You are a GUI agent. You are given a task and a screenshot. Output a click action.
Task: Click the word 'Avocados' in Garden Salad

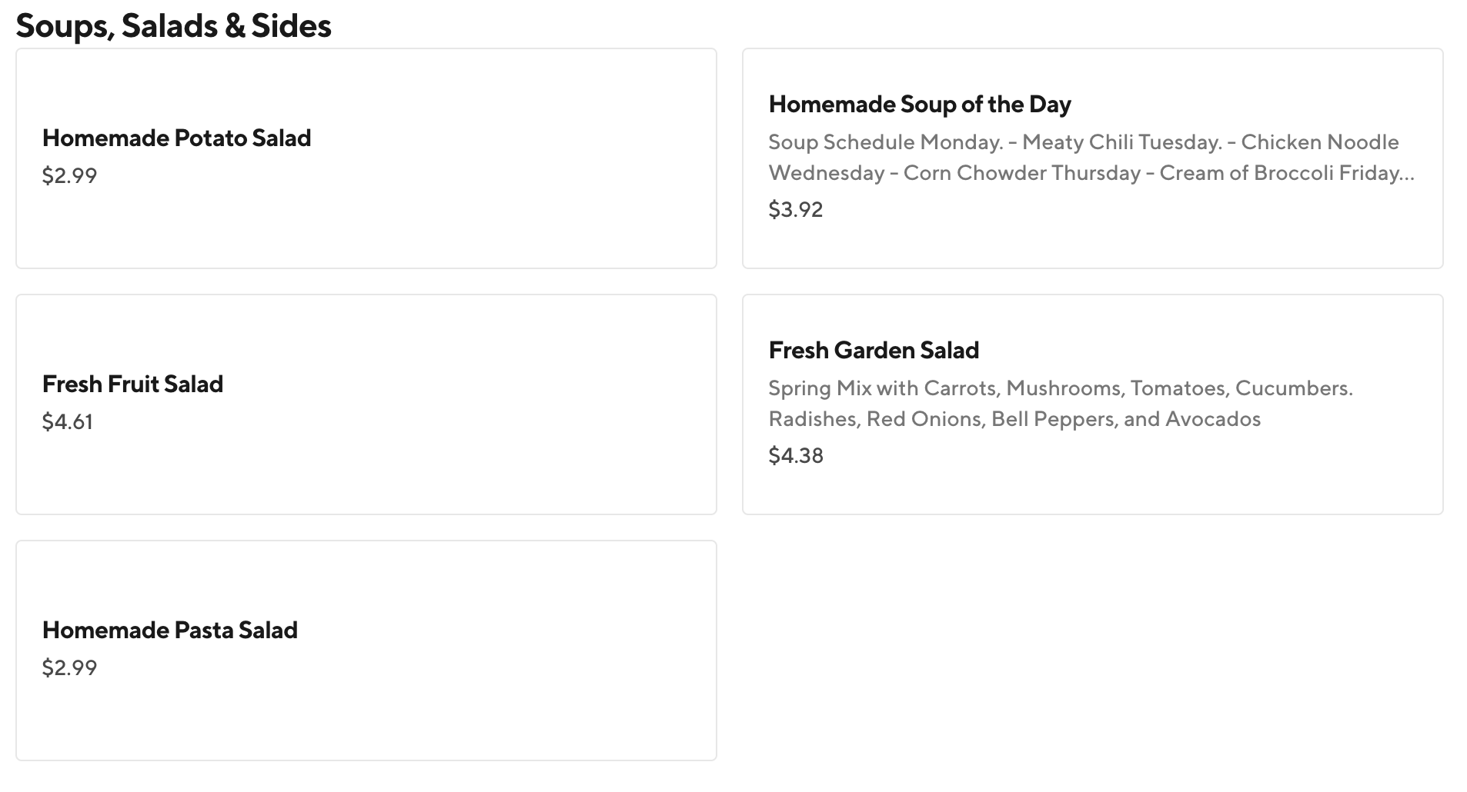point(1212,419)
